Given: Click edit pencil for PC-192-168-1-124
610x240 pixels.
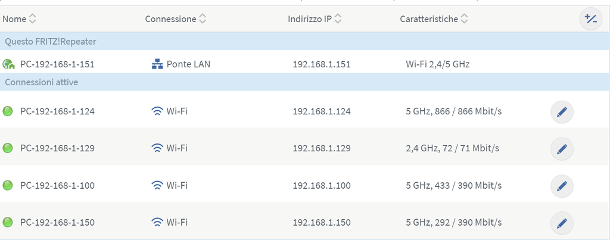Looking at the screenshot, I should point(562,111).
